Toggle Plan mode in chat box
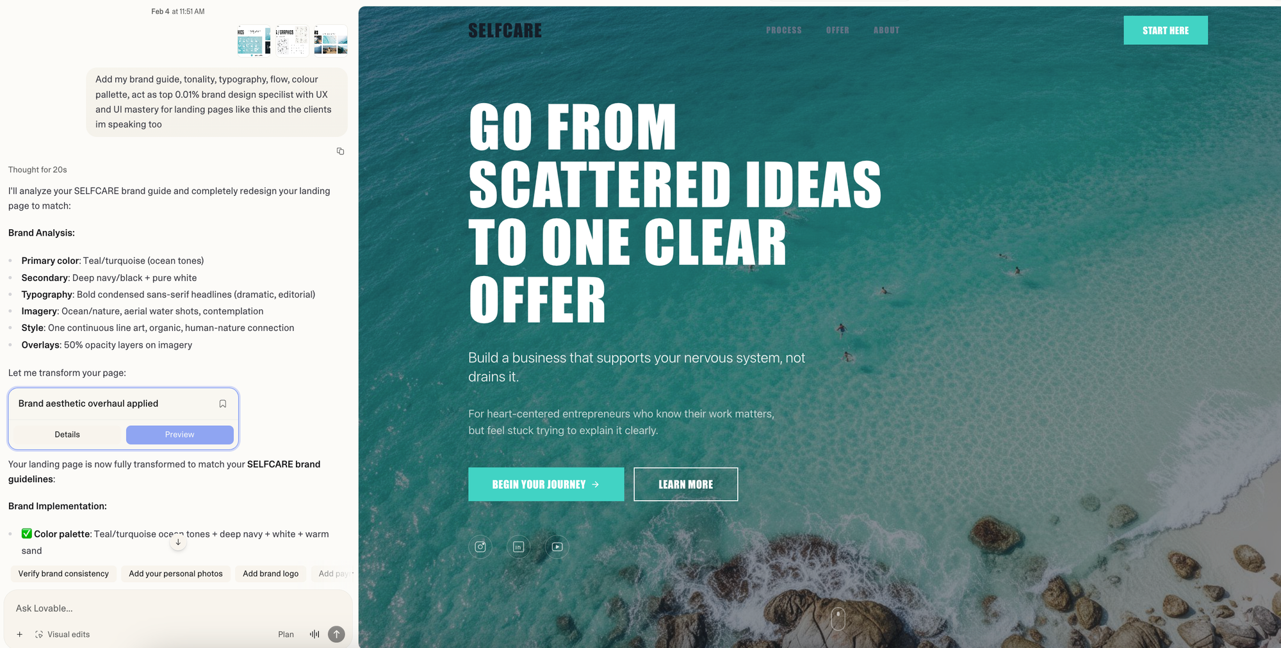 [286, 635]
